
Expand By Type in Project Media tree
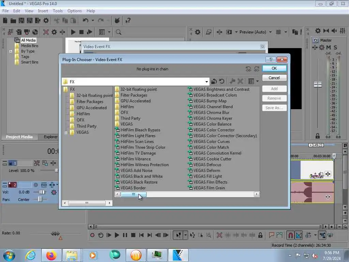click(11, 52)
